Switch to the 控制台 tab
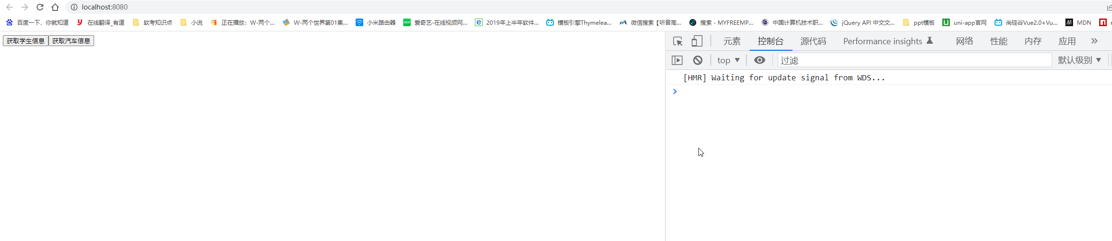 click(x=771, y=41)
